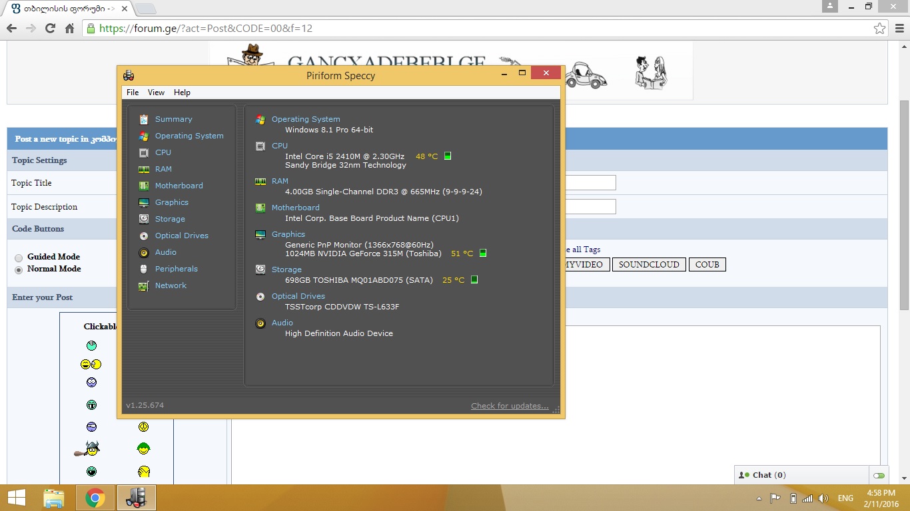Go to the browser home page
This screenshot has height=511, width=910.
(69, 29)
